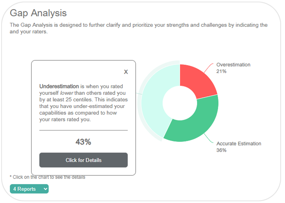
Task: Click the 21% value under Overestimation
Action: click(221, 71)
